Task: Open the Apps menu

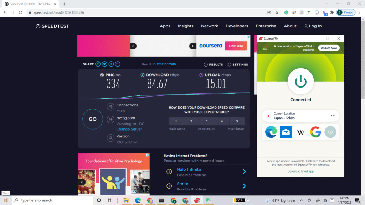Action: pos(165,26)
